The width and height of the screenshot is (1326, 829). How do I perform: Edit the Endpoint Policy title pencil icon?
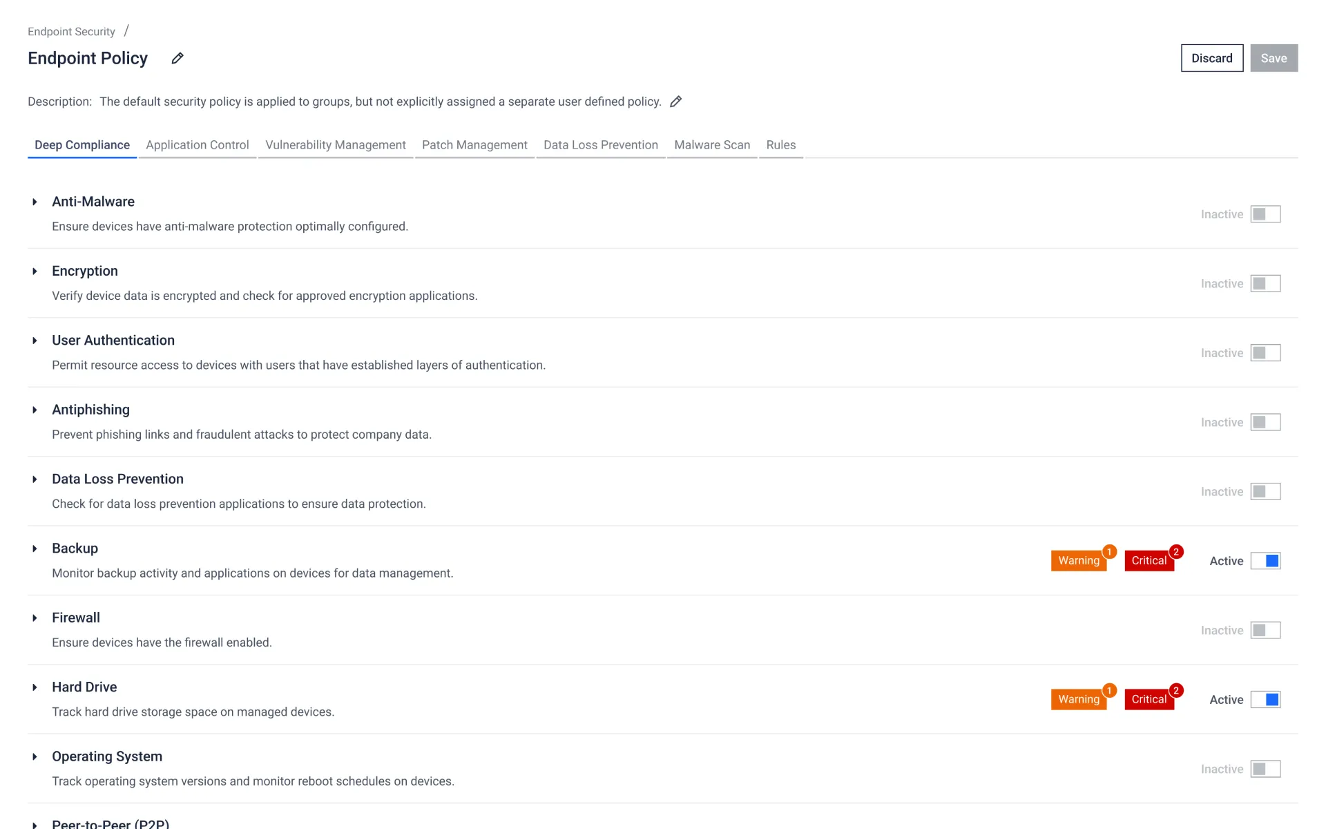pyautogui.click(x=177, y=58)
